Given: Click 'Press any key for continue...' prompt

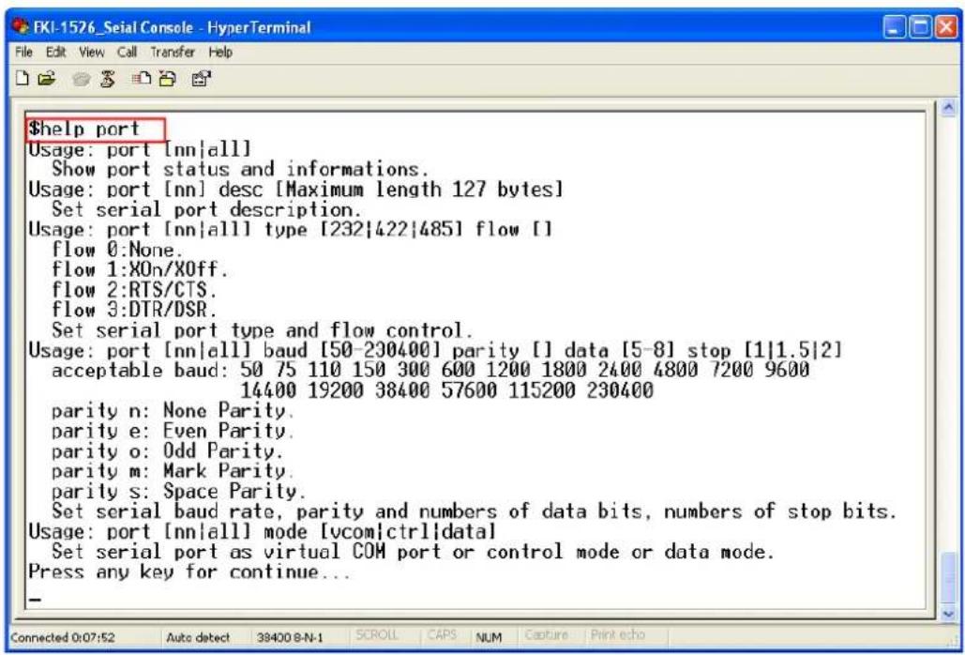Looking at the screenshot, I should (189, 571).
